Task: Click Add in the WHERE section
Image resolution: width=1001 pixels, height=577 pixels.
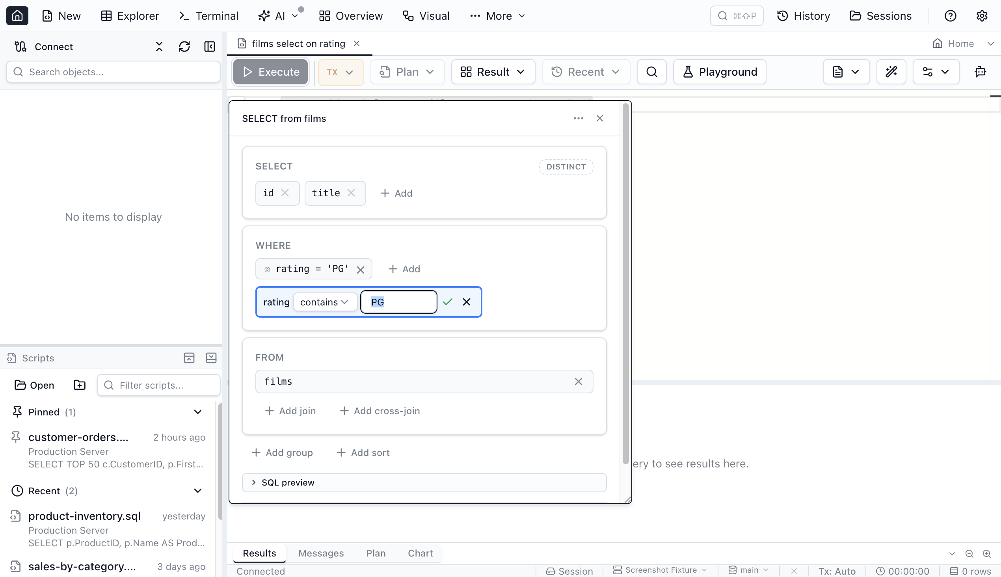Action: 404,269
